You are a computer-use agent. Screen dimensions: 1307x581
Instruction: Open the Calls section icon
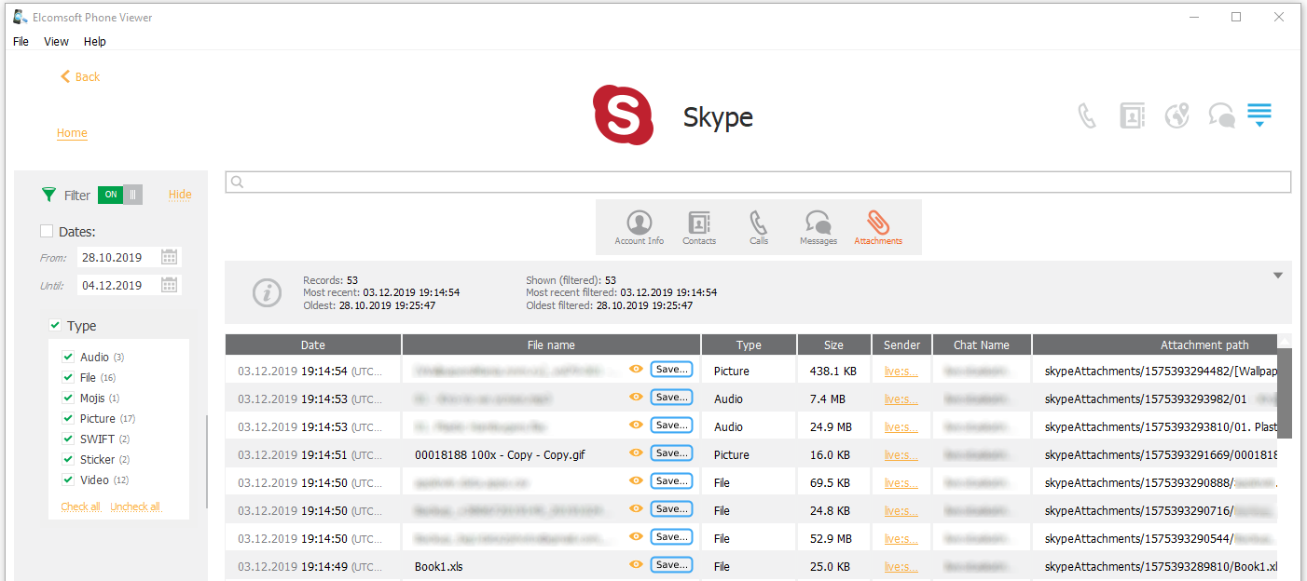pos(759,226)
